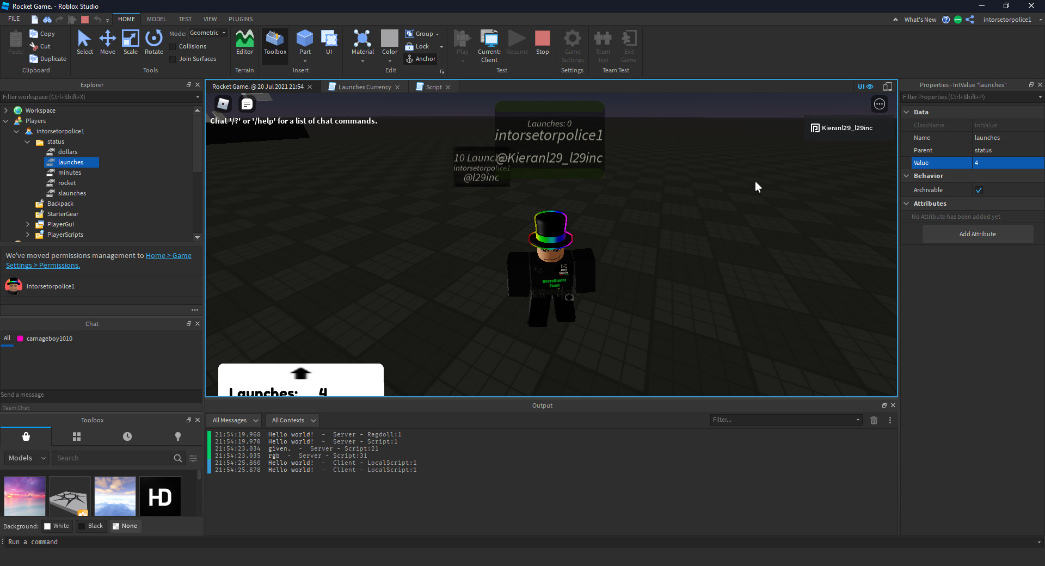Click the UI insert button
Image resolution: width=1045 pixels, height=566 pixels.
[329, 42]
